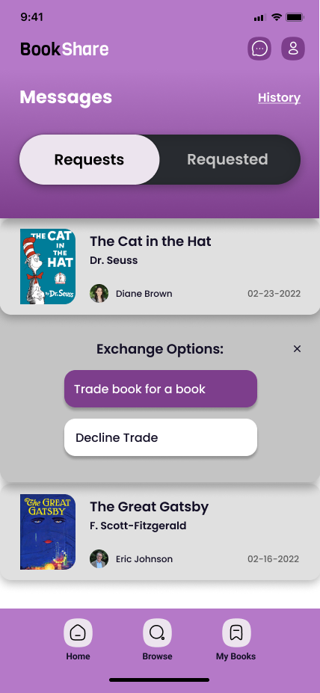This screenshot has width=320, height=693.
Task: Switch to the Requests tab
Action: [x=89, y=159]
